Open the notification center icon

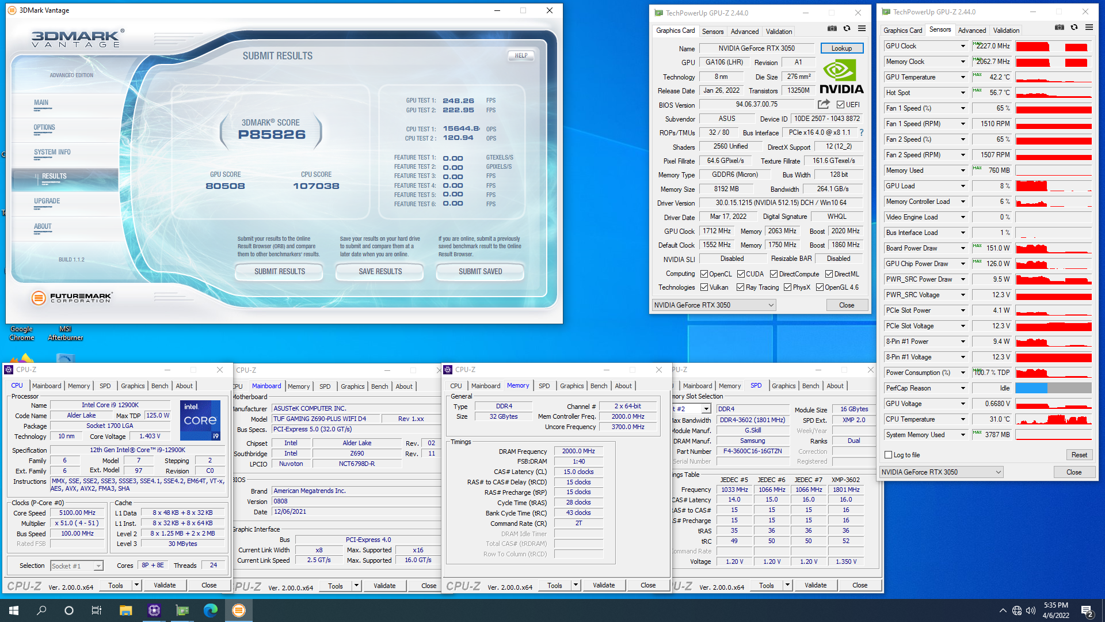tap(1087, 610)
